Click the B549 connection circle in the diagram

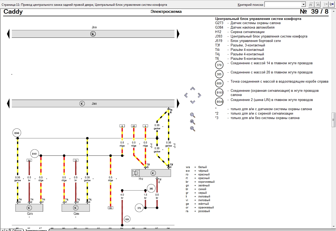point(17,133)
